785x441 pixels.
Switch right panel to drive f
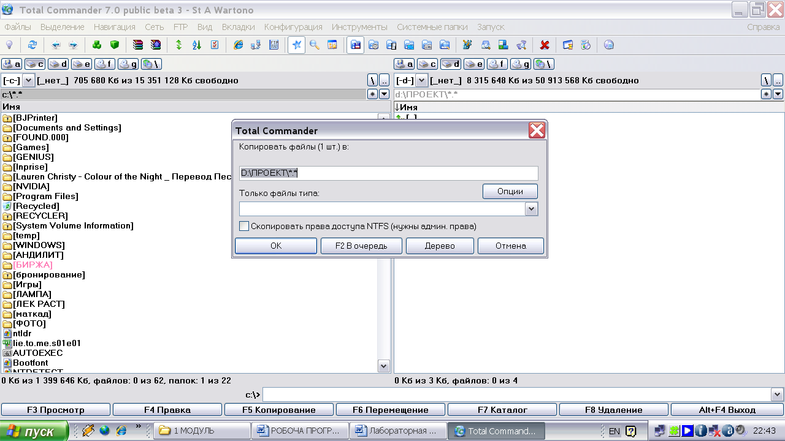497,64
